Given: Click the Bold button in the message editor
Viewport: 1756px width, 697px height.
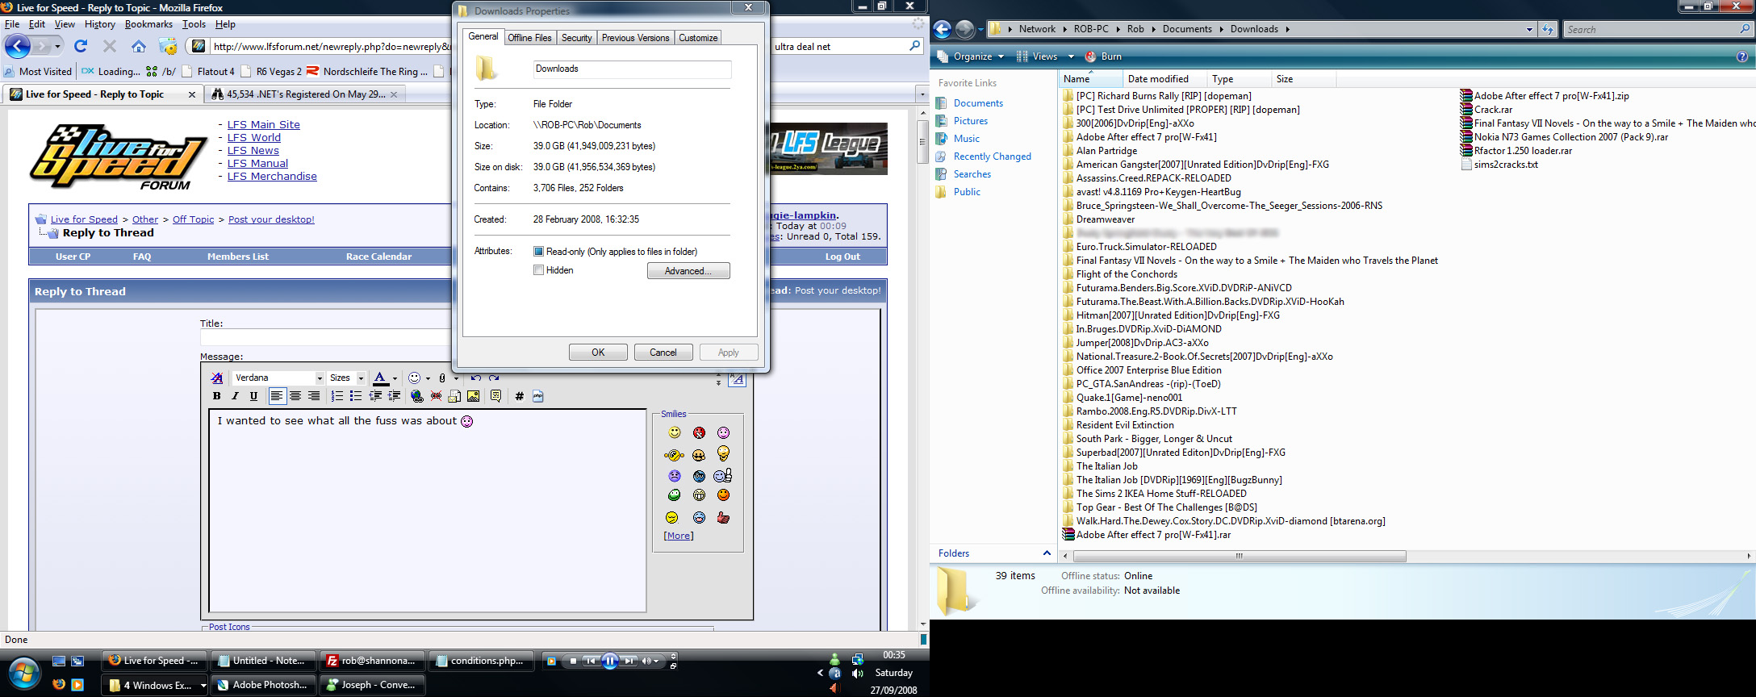Looking at the screenshot, I should coord(216,396).
